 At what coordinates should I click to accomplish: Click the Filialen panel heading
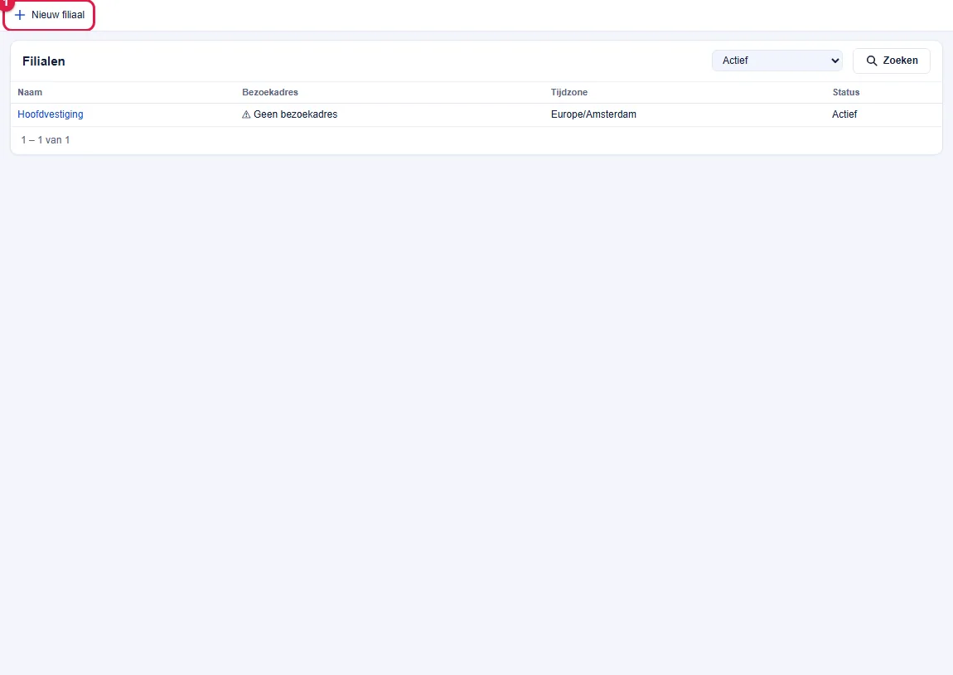(44, 61)
